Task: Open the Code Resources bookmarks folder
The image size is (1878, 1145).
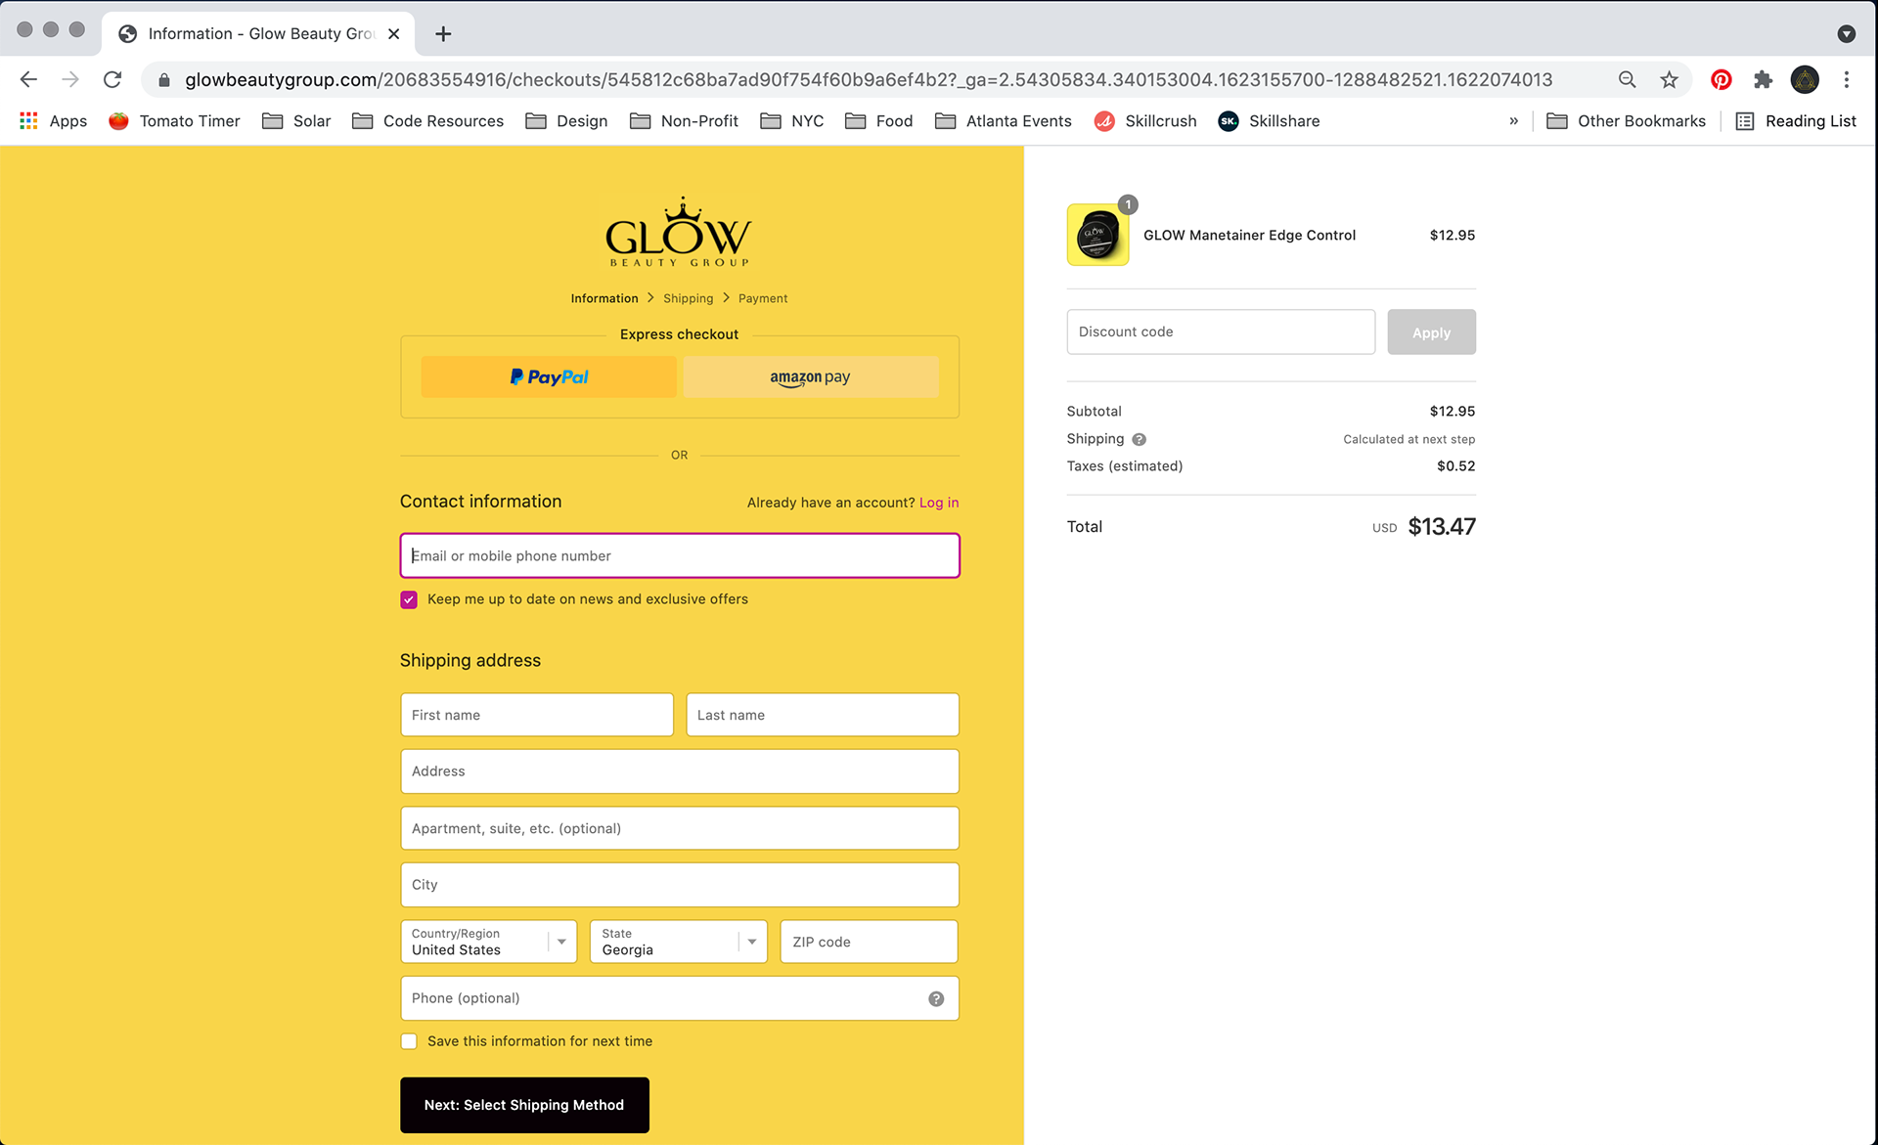Action: [x=428, y=120]
